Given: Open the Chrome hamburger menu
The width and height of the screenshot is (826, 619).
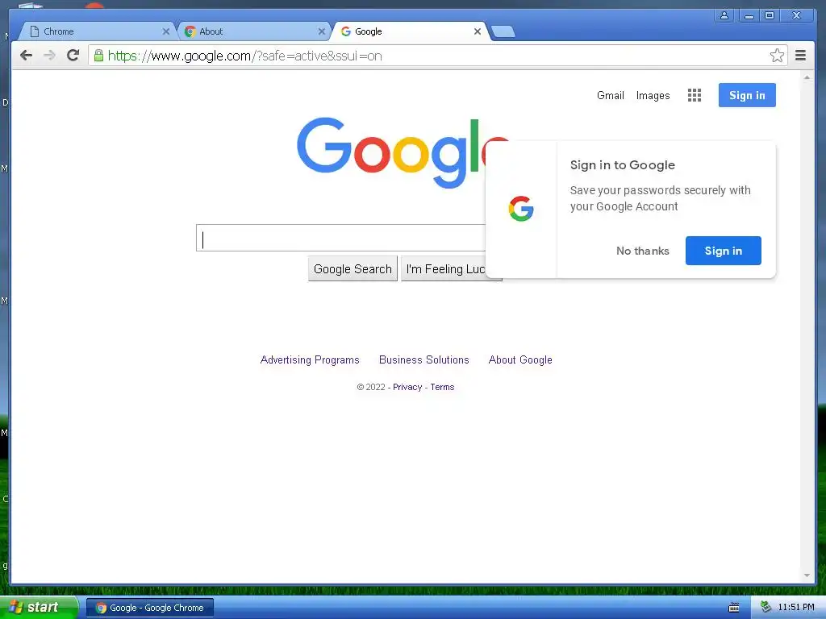Looking at the screenshot, I should pyautogui.click(x=800, y=56).
